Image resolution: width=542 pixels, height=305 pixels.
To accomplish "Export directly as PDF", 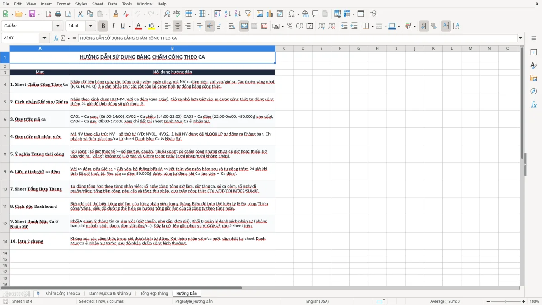I will coord(48,14).
